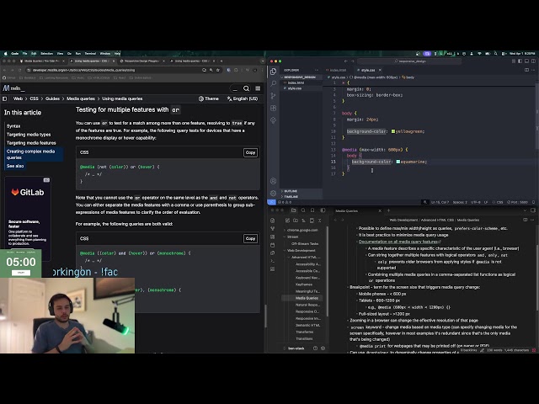Collapse Advanced HTML folder in Obsidian
This screenshot has width=539, height=404.
[x=306, y=257]
